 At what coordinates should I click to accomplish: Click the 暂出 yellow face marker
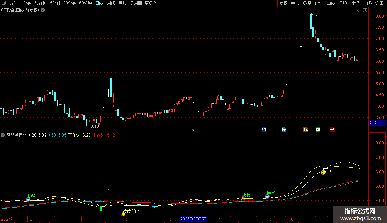[323, 172]
